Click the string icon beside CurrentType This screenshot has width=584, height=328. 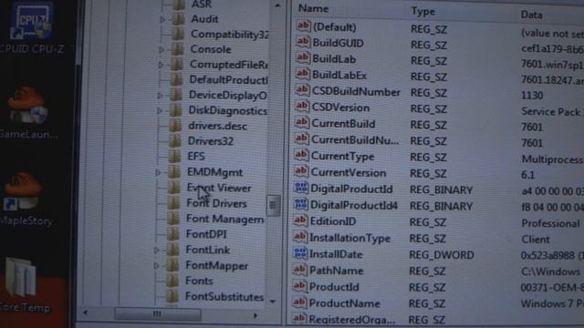(x=301, y=156)
